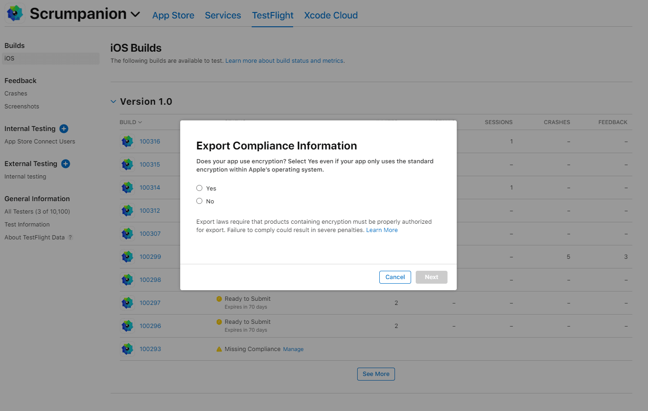Viewport: 648px width, 411px height.
Task: Add a new External Testing group
Action: pyautogui.click(x=66, y=164)
